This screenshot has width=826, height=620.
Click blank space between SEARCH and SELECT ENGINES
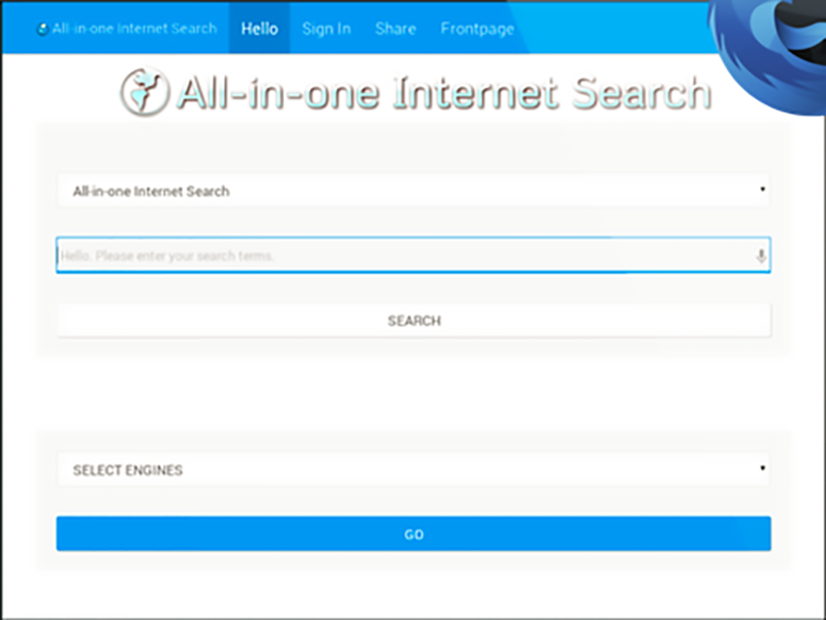pos(413,394)
